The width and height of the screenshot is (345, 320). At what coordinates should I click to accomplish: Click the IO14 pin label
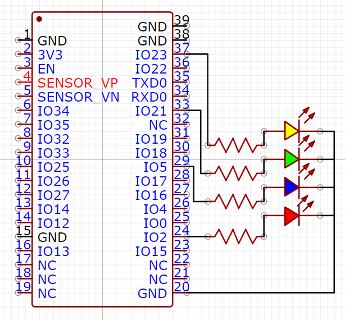[53, 209]
